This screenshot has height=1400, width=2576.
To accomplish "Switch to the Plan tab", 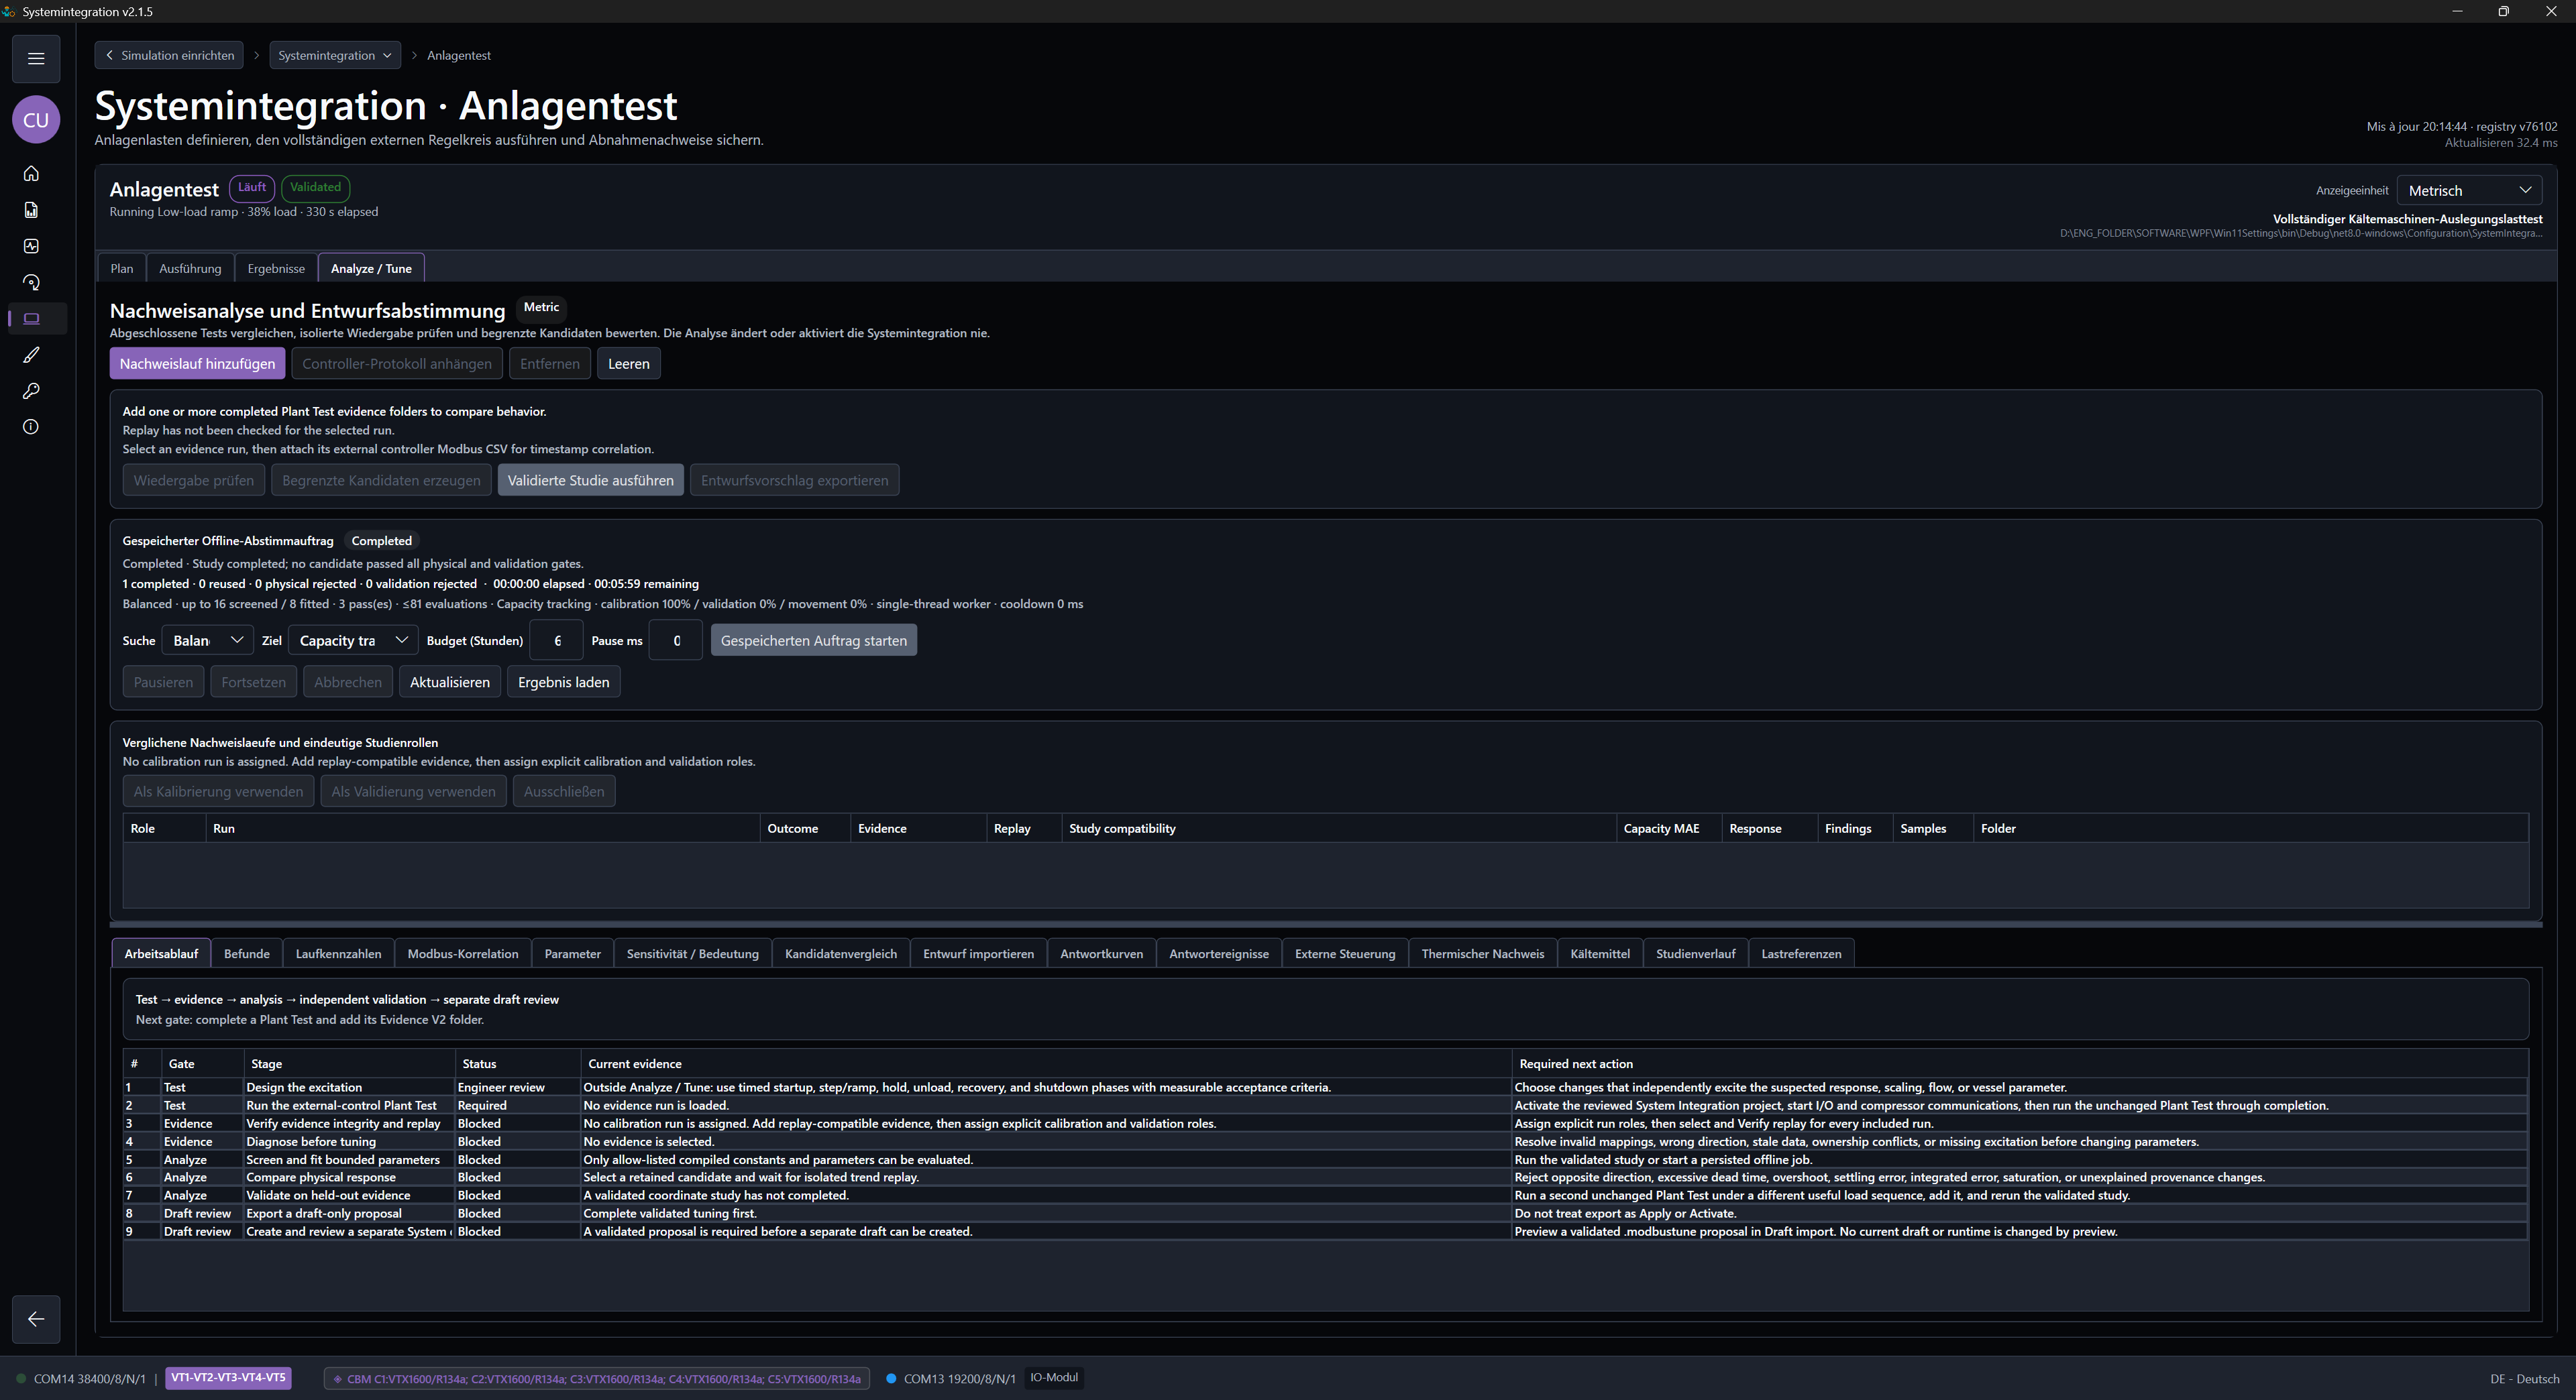I will coord(122,268).
